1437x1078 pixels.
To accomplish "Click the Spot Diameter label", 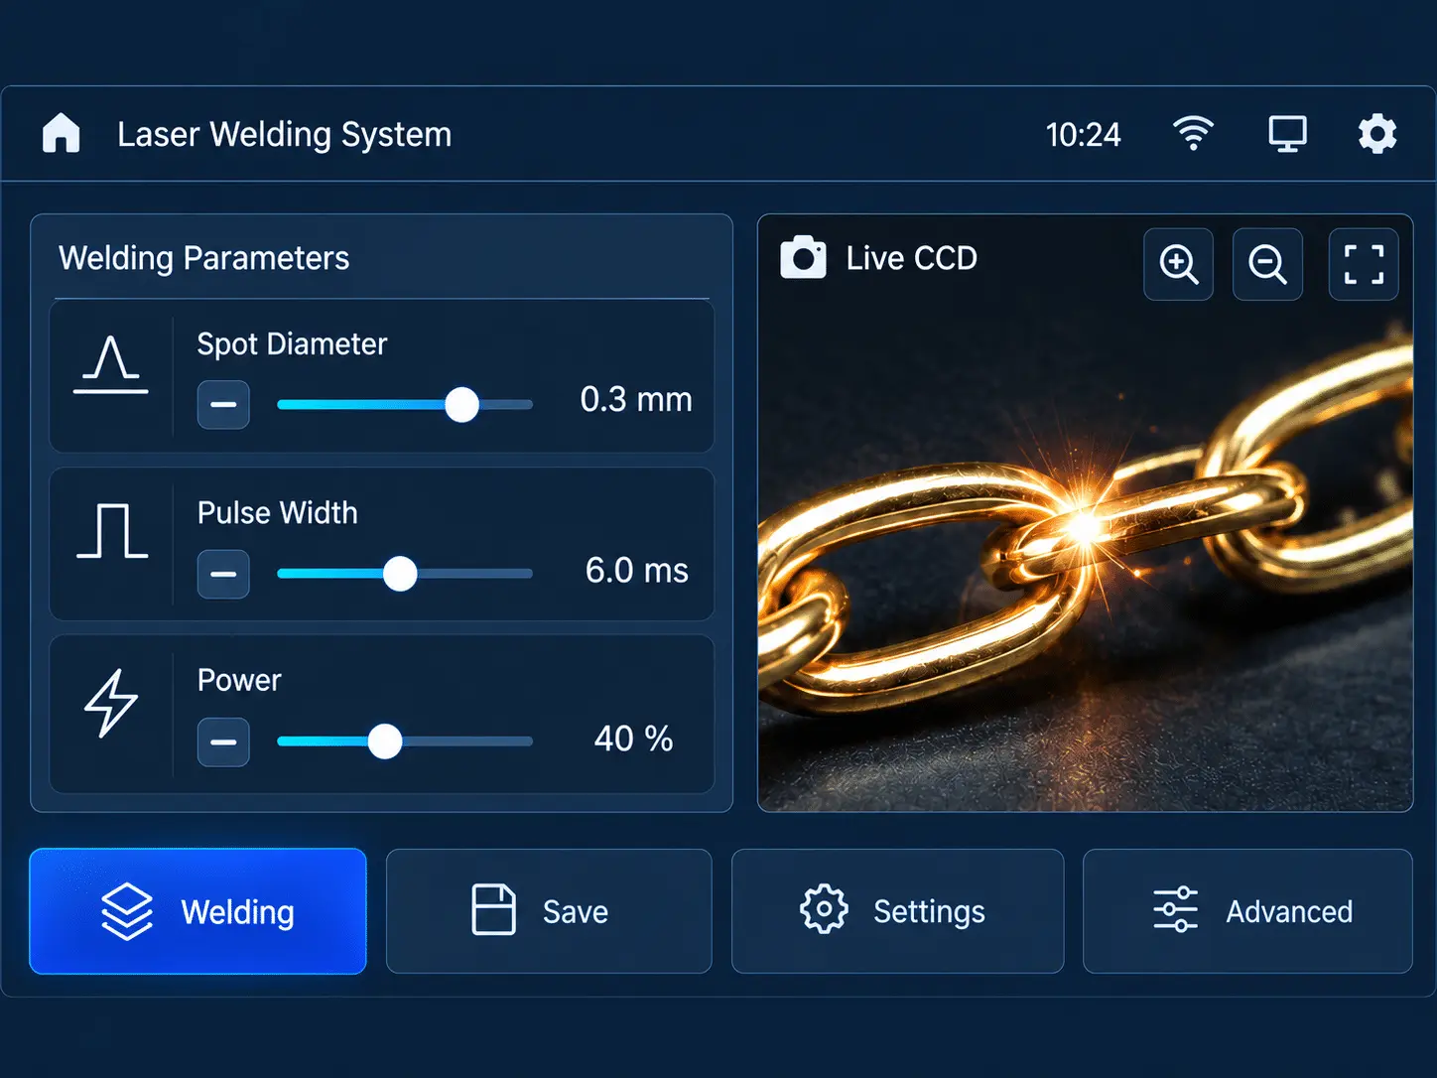I will click(292, 344).
